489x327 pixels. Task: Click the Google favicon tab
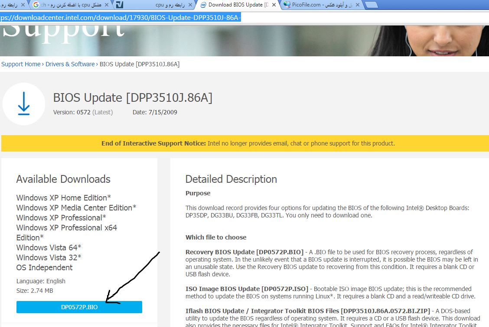pos(36,5)
